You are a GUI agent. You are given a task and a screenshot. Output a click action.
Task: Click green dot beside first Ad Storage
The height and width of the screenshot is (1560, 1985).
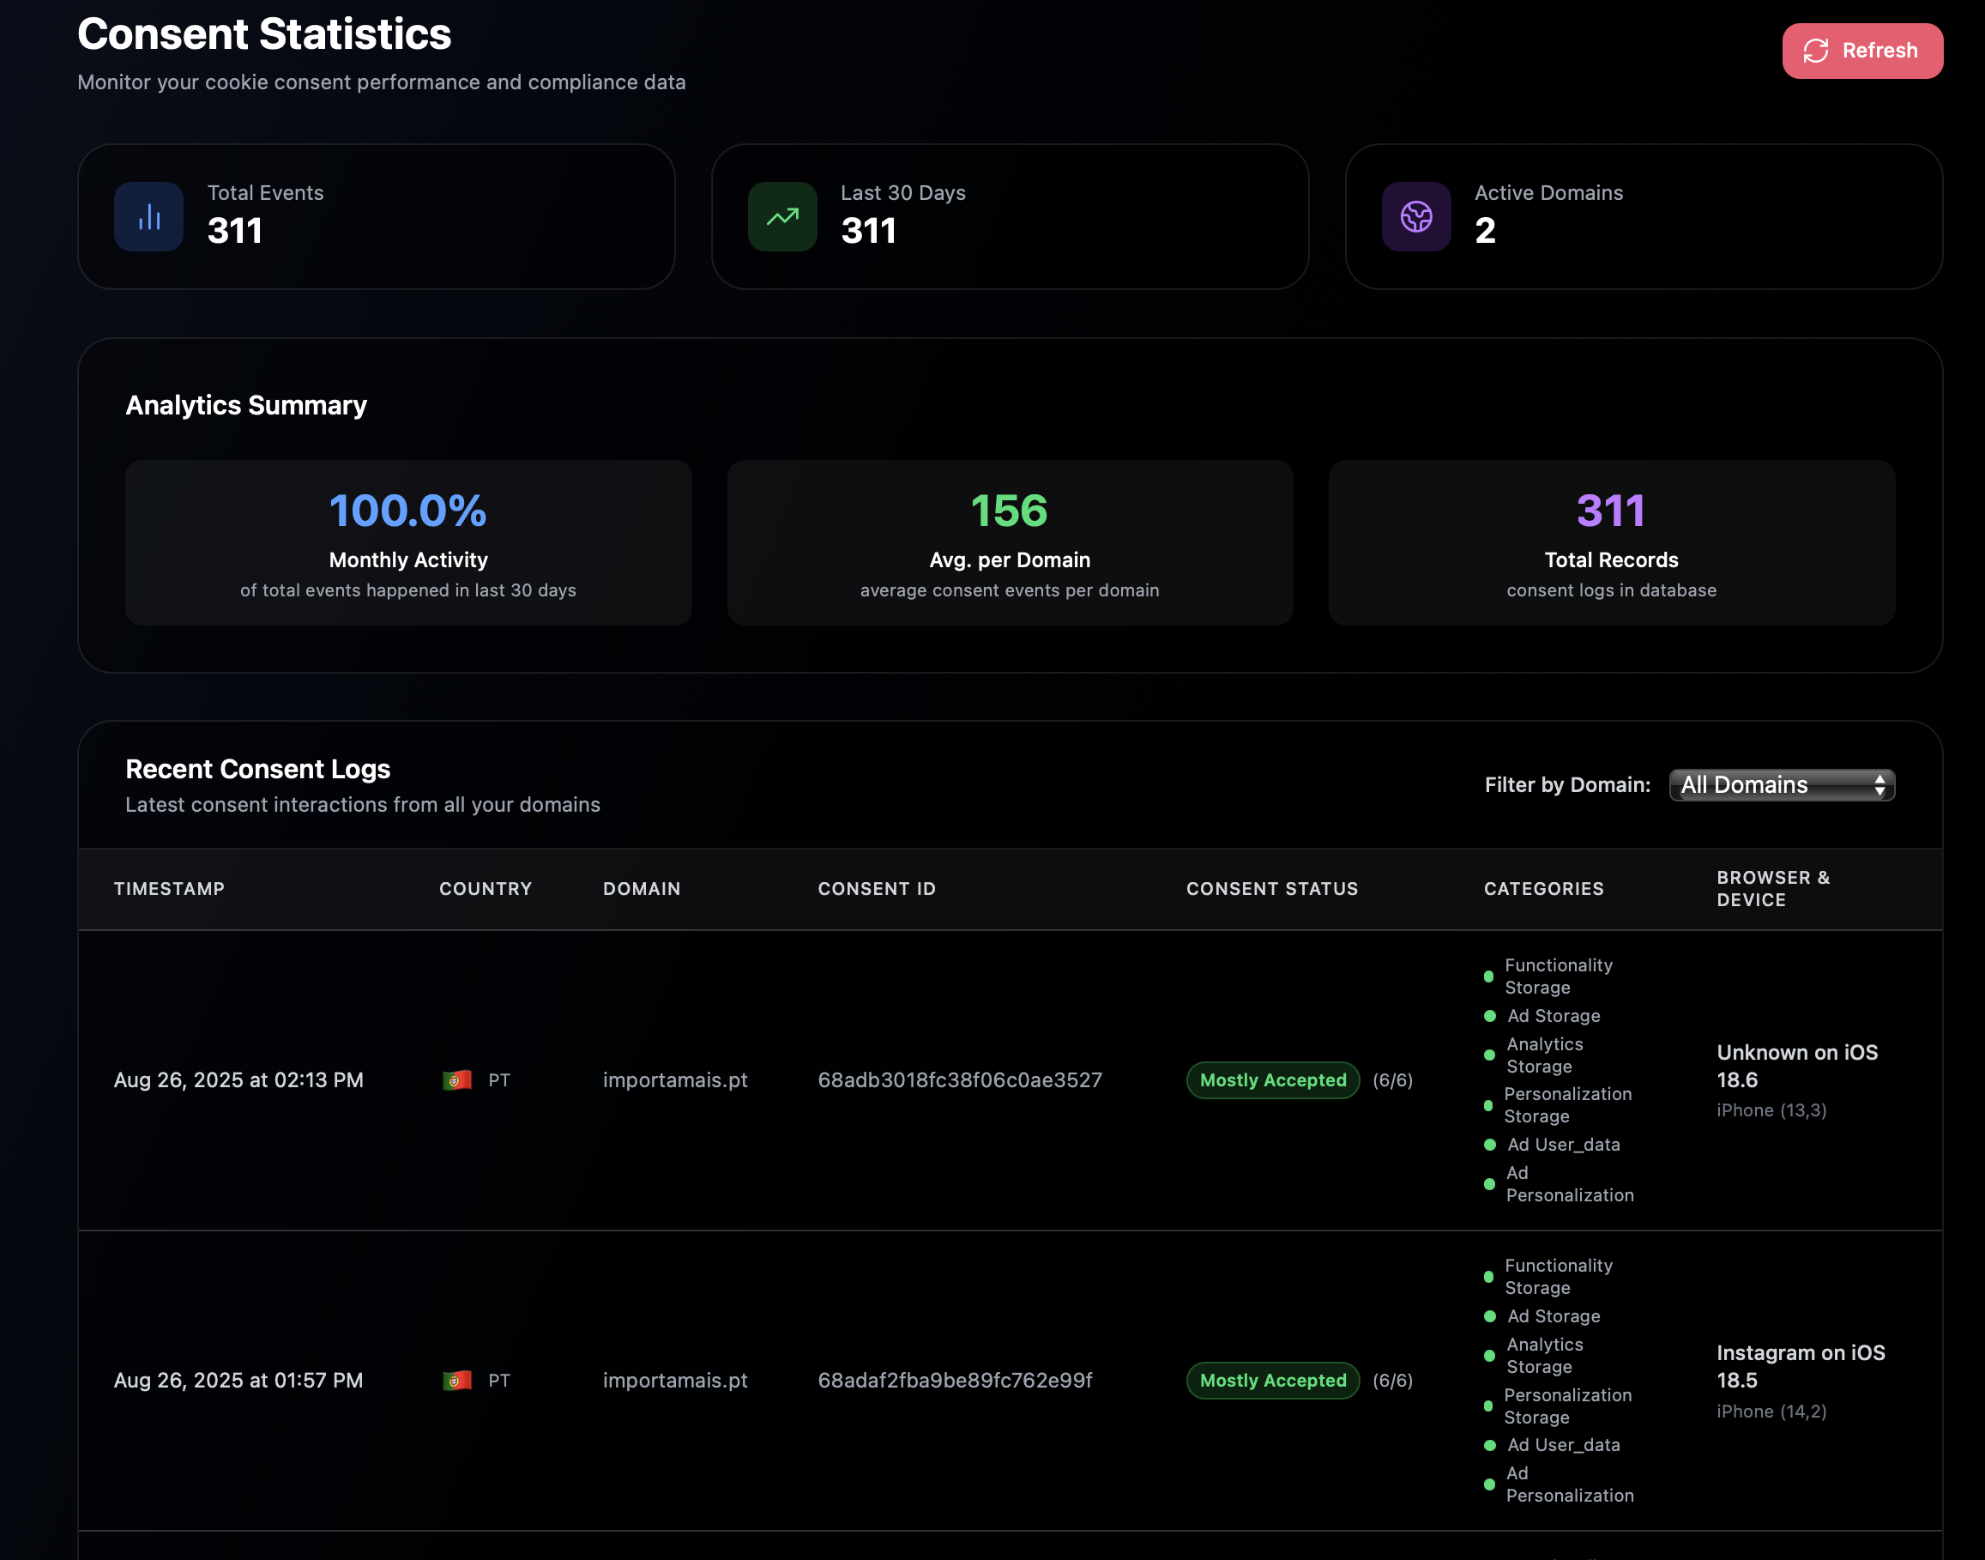click(1490, 1016)
